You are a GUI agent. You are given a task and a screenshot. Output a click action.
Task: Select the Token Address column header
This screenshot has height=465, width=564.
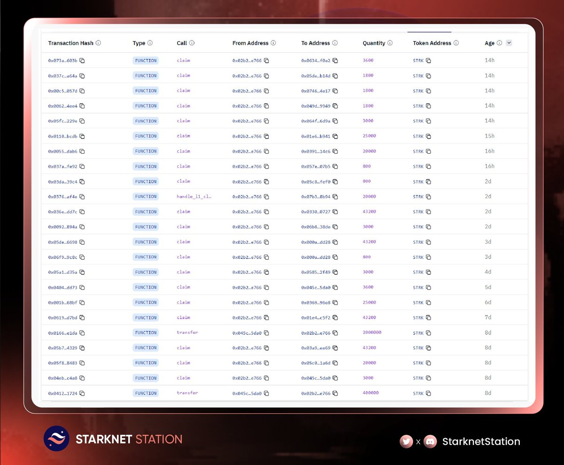432,43
